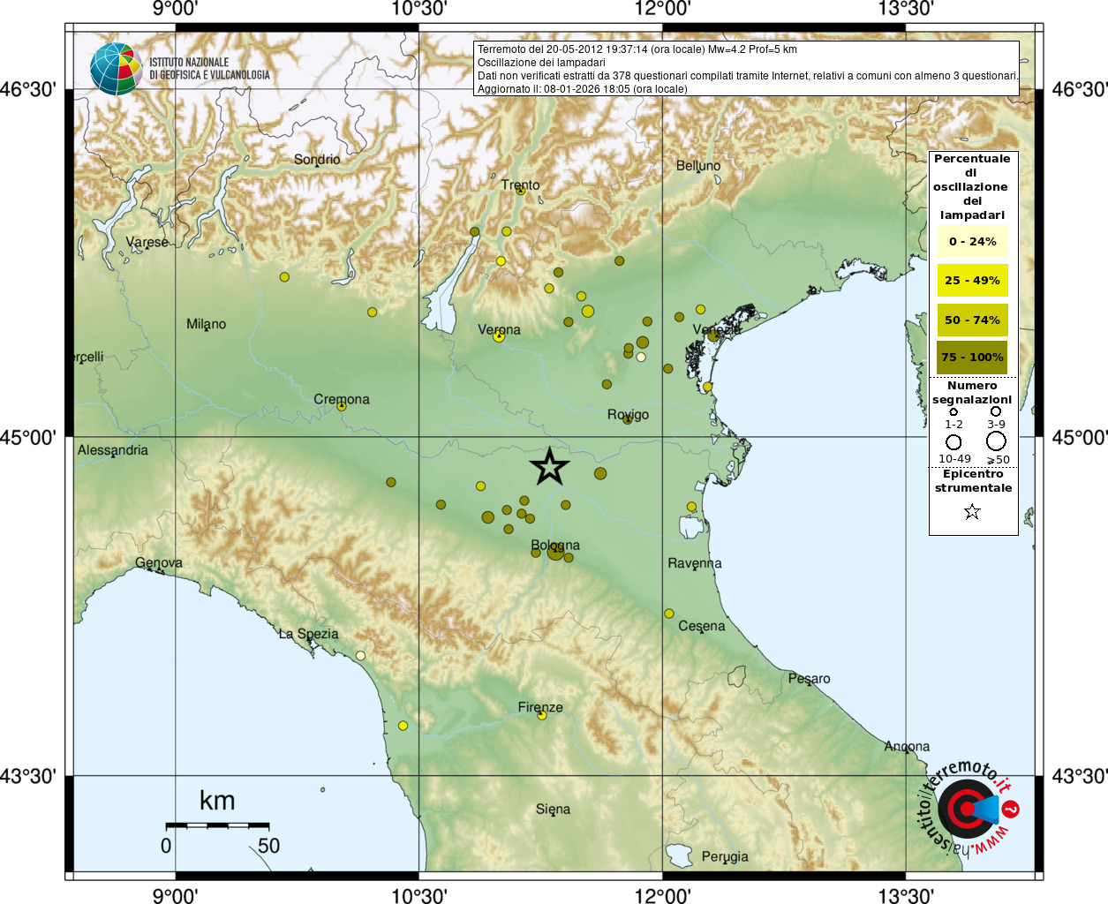
Task: Click the 1-2 reports circle in legend
Action: click(x=953, y=411)
